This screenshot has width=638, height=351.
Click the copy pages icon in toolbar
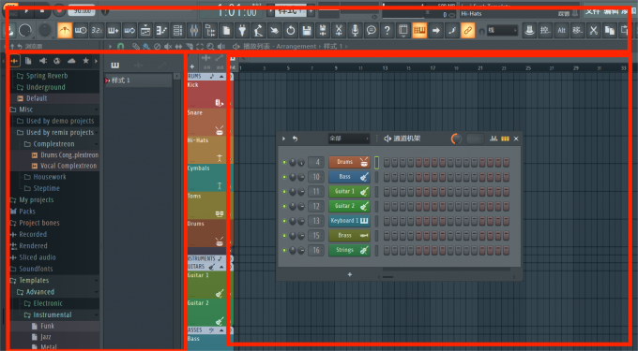[x=610, y=31]
